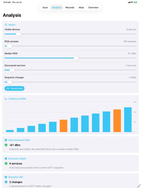Image resolution: width=141 pixels, height=188 pixels.
Task: Click the Evidence profile chart icon
Action: 6,99
